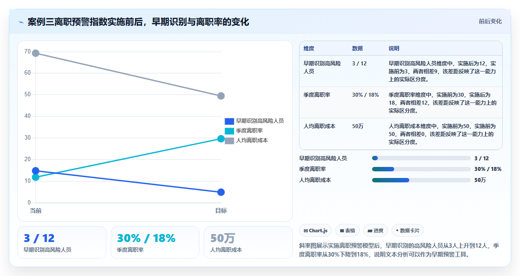The image size is (520, 276).
Task: Click the 季度离职率 progress bar
Action: coord(421,169)
